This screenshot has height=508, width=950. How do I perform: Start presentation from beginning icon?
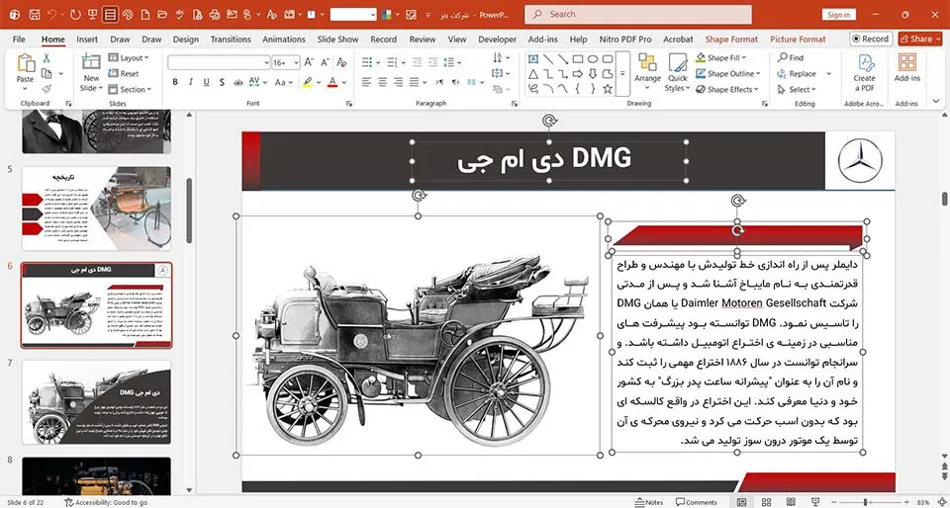[93, 15]
